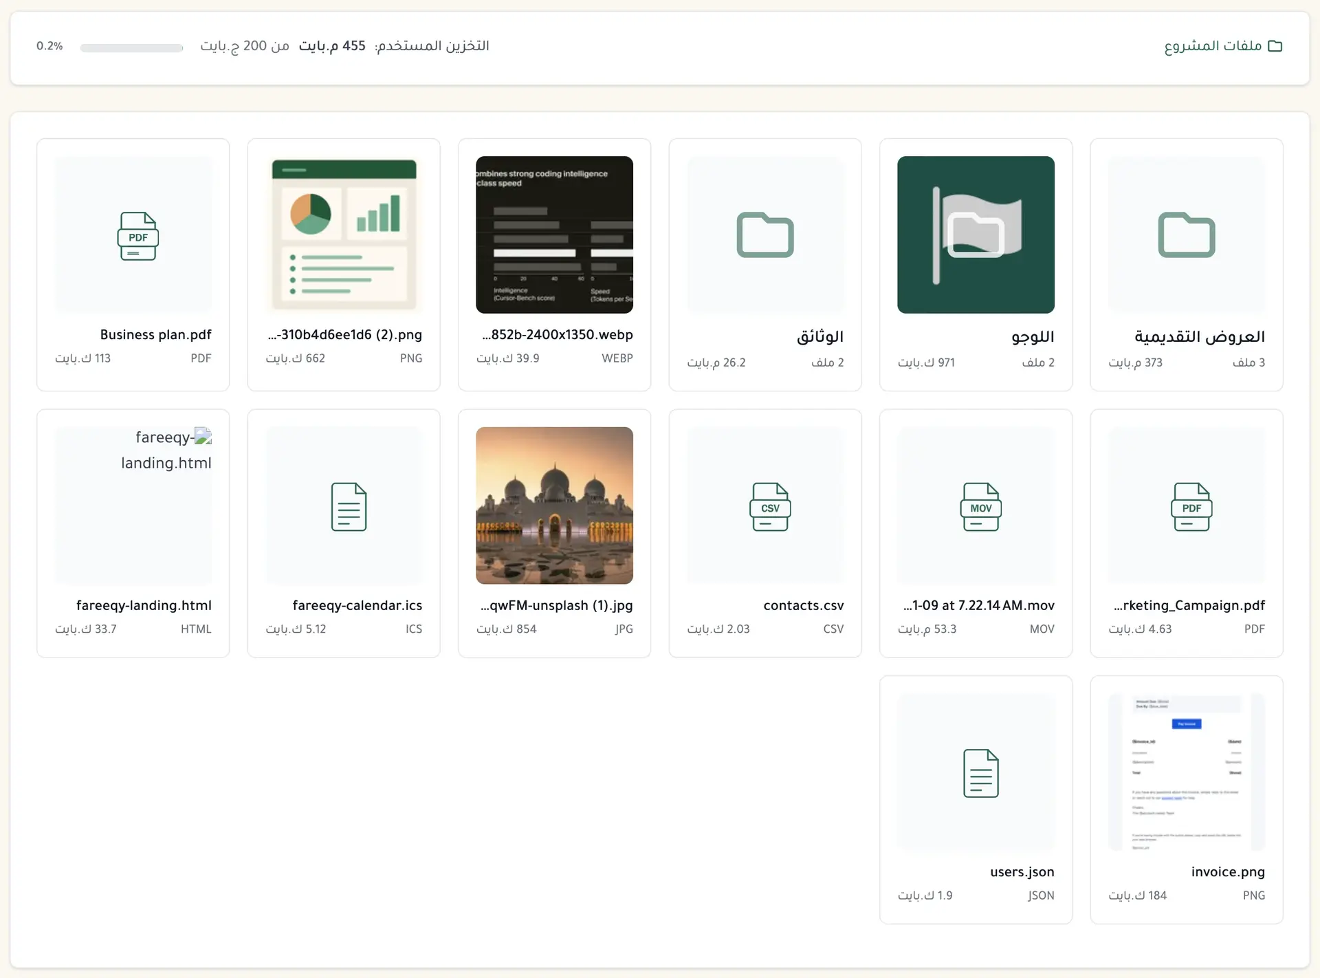The height and width of the screenshot is (978, 1320).
Task: Open the invoice.png preview thumbnail
Action: coord(1187,772)
